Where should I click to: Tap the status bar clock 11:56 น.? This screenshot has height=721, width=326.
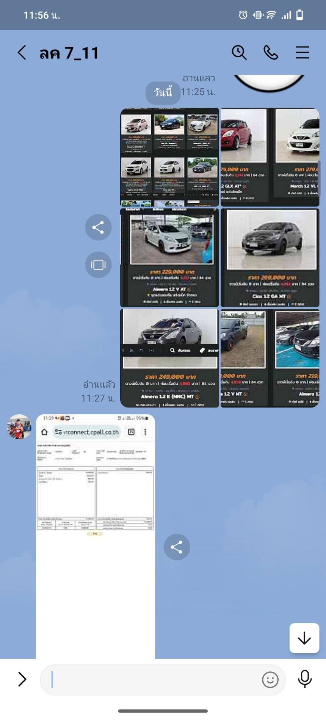42,16
